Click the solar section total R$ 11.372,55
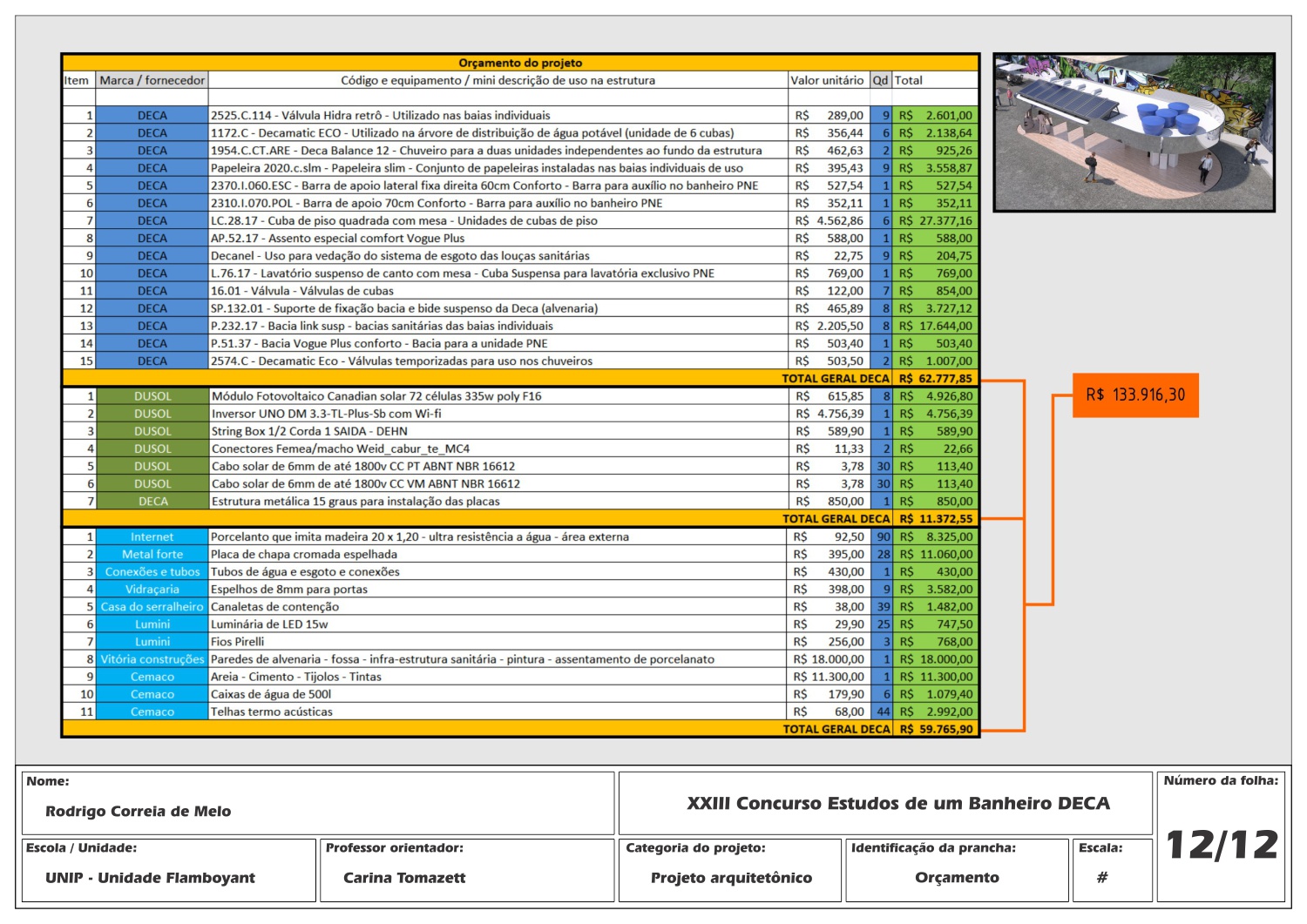This screenshot has width=1307, height=924. tap(935, 518)
